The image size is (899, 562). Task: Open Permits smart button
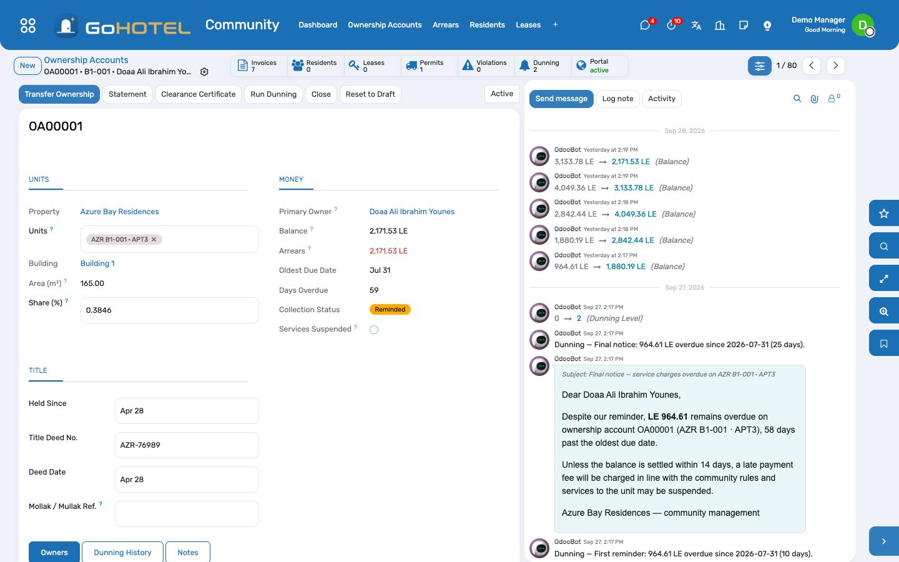(x=429, y=66)
